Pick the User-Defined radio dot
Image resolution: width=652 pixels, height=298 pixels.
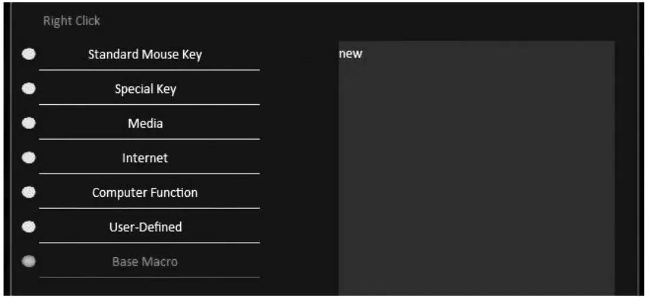click(29, 226)
